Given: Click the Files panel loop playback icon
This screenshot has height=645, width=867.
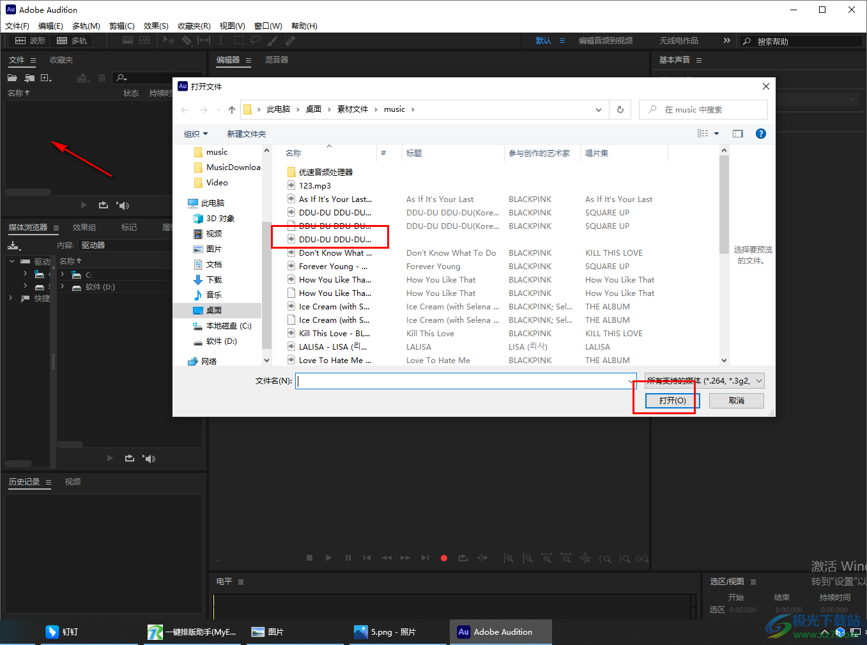Looking at the screenshot, I should coord(104,205).
